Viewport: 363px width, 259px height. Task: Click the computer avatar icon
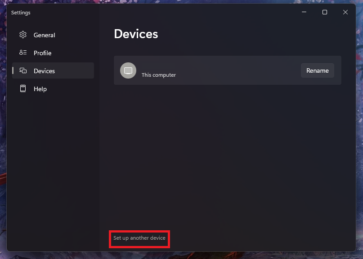(128, 70)
